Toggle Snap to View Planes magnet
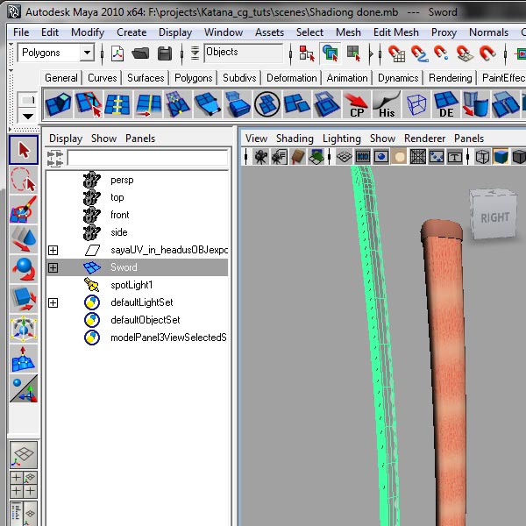The image size is (526, 526). tap(465, 53)
